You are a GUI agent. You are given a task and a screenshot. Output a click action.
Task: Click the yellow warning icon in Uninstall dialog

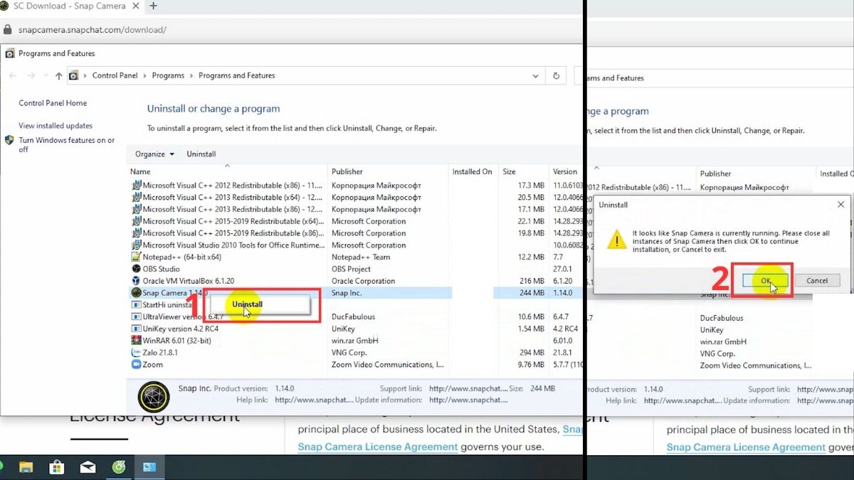click(616, 239)
